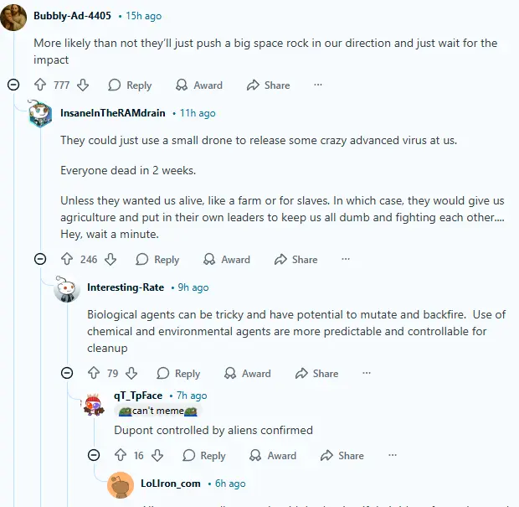Open InsaneInTheRAMdrain's username link

(112, 112)
